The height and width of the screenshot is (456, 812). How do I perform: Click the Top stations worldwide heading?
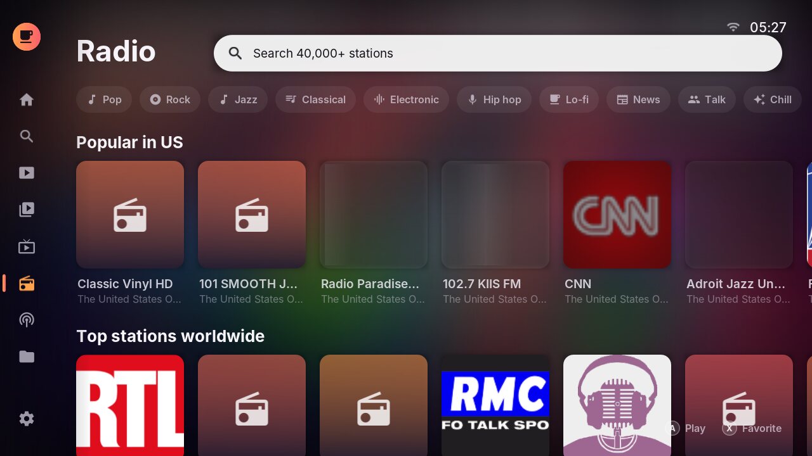[x=170, y=336]
